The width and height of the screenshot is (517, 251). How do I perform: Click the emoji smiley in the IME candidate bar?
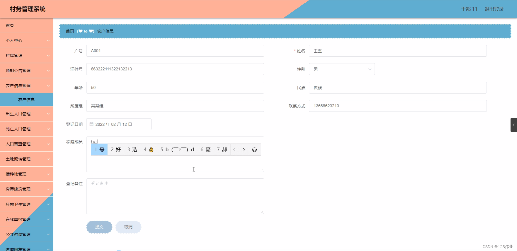click(254, 150)
